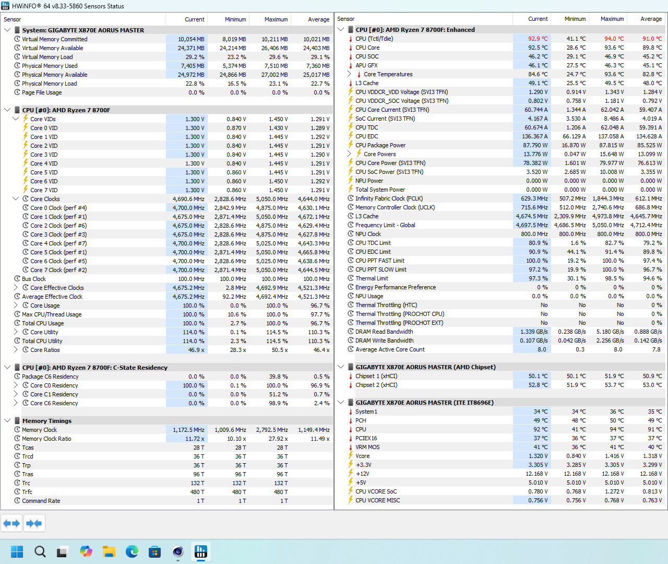Open File Explorer from the taskbar
The image size is (668, 564).
point(109,551)
